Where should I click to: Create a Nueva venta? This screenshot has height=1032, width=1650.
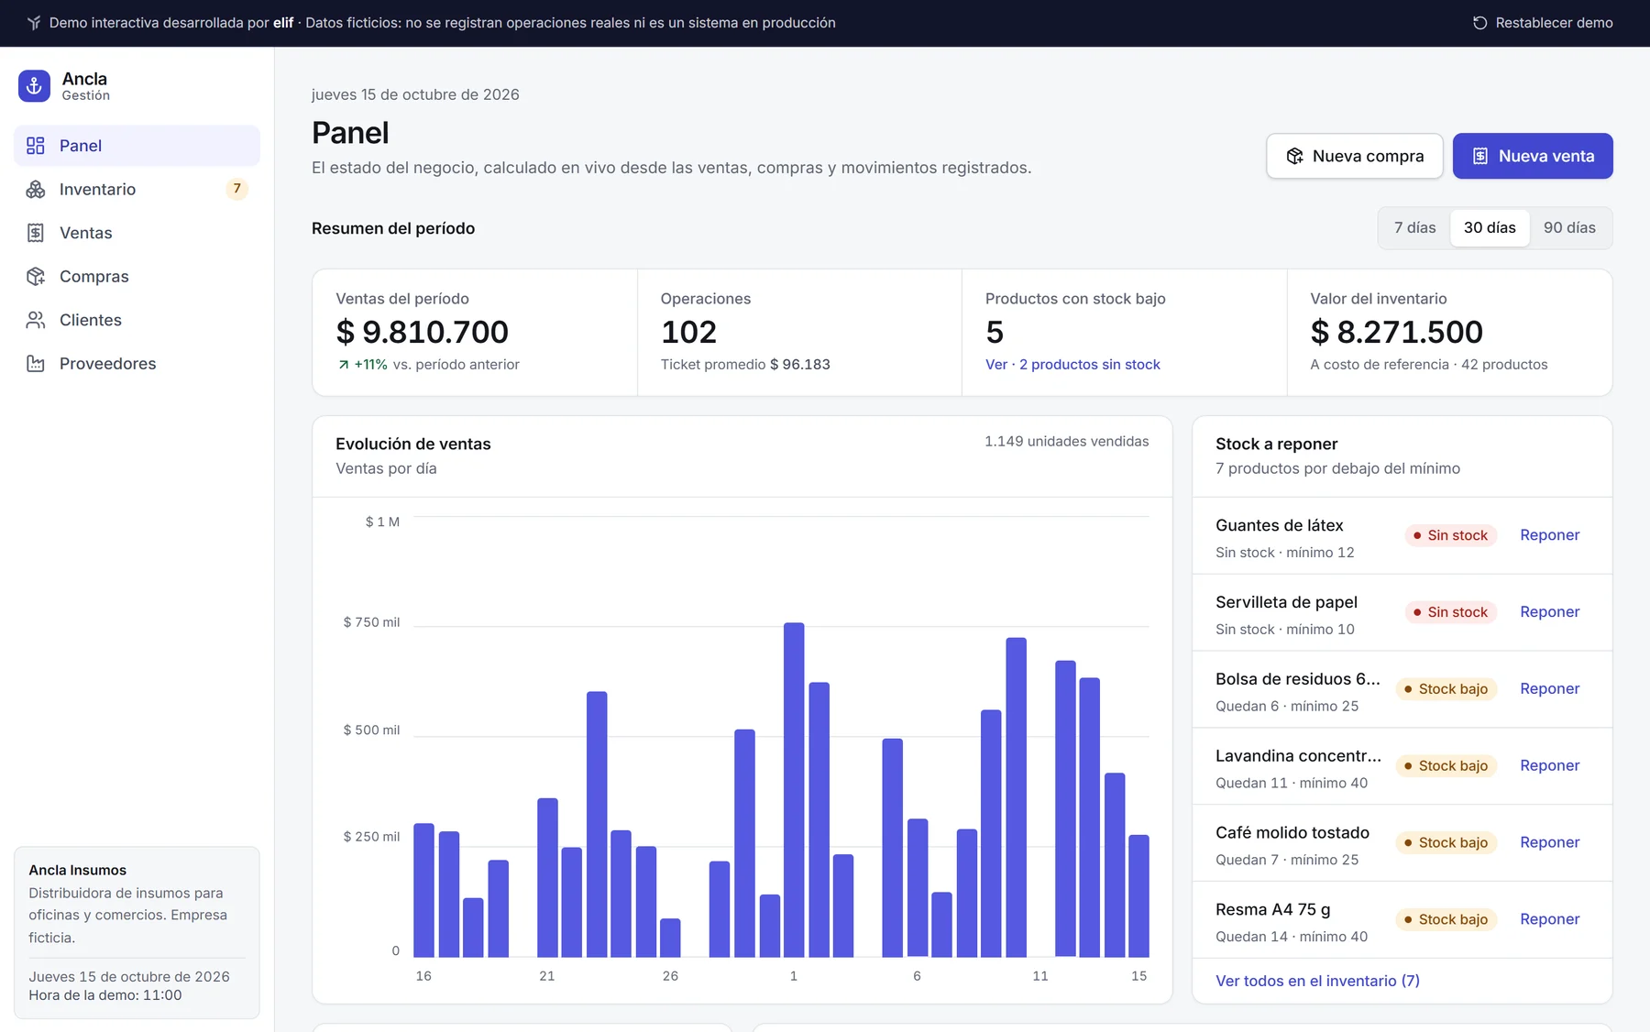click(x=1533, y=156)
